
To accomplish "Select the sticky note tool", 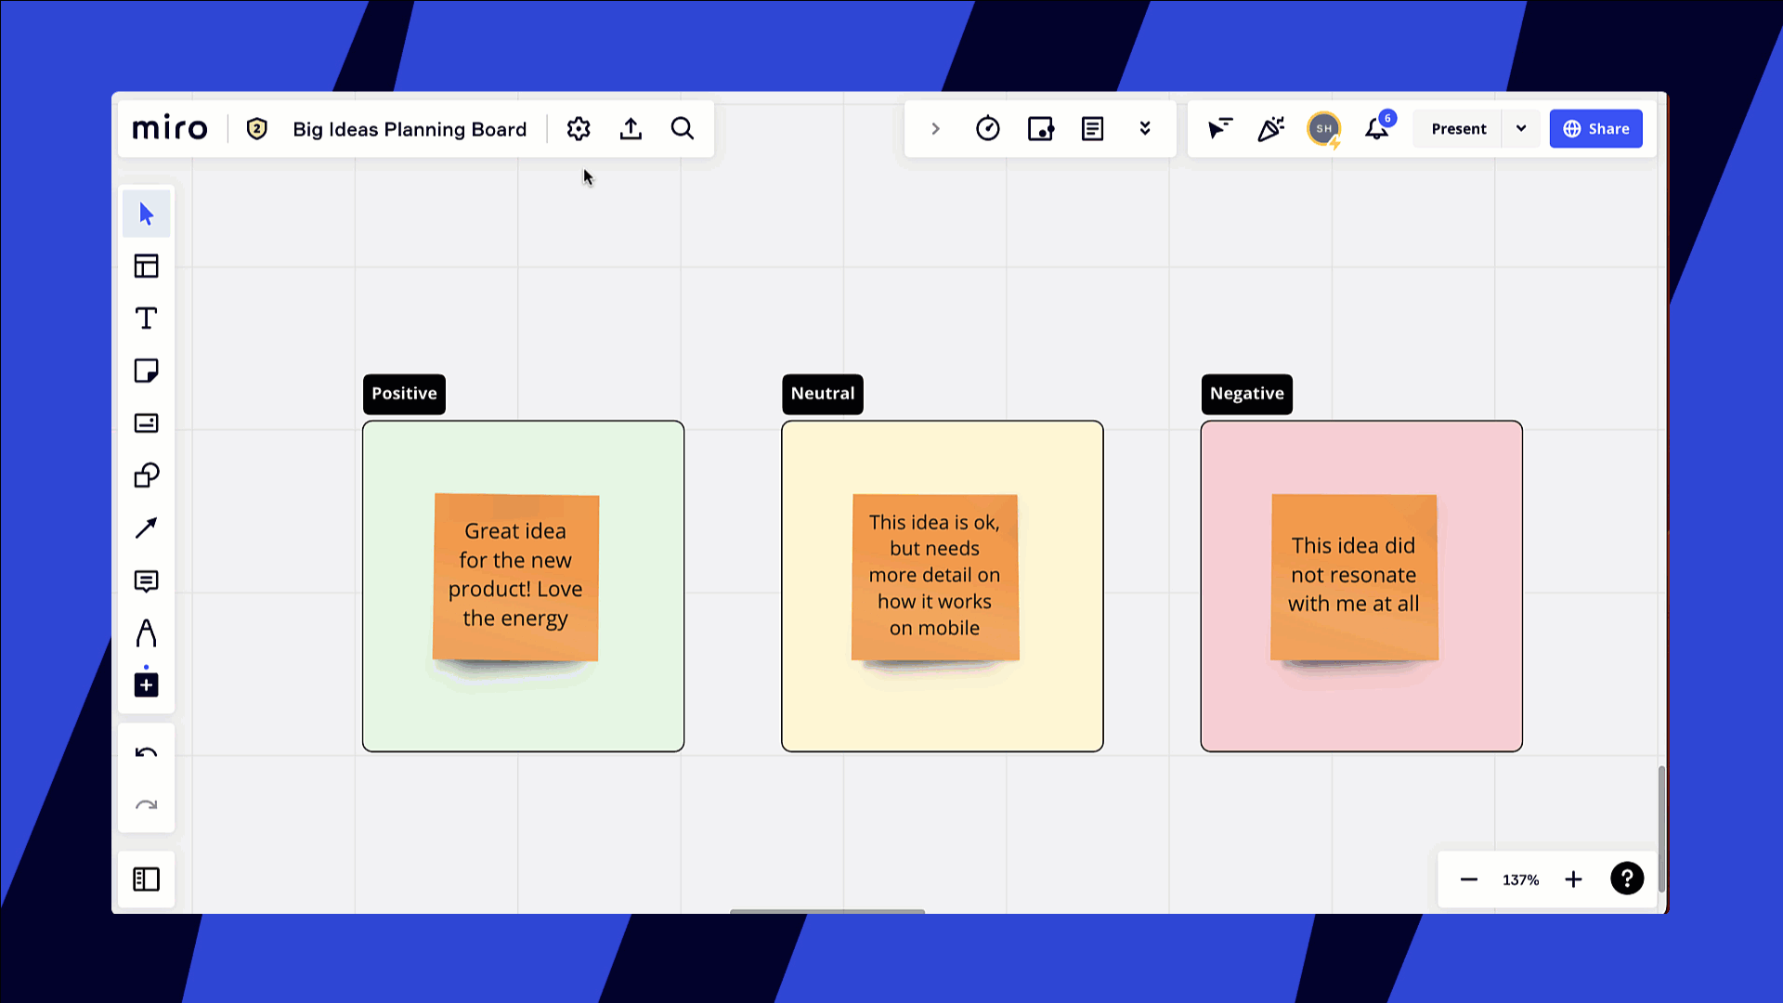I will coord(146,371).
